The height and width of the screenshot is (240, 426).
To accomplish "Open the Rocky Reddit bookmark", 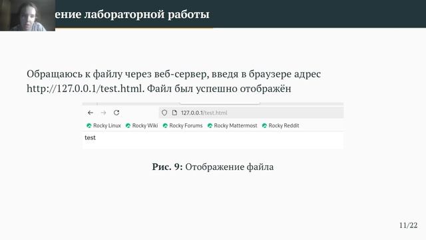I will click(x=281, y=126).
